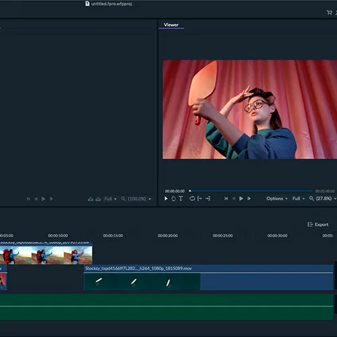337x337 pixels.
Task: Select the hiker video clip on timeline
Action: tap(46, 253)
